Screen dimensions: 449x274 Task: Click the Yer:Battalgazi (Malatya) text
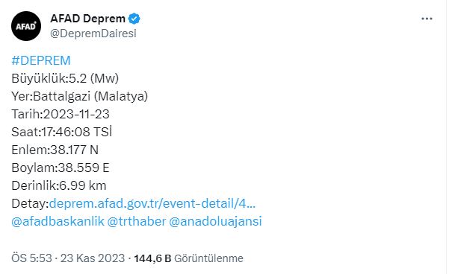point(80,96)
